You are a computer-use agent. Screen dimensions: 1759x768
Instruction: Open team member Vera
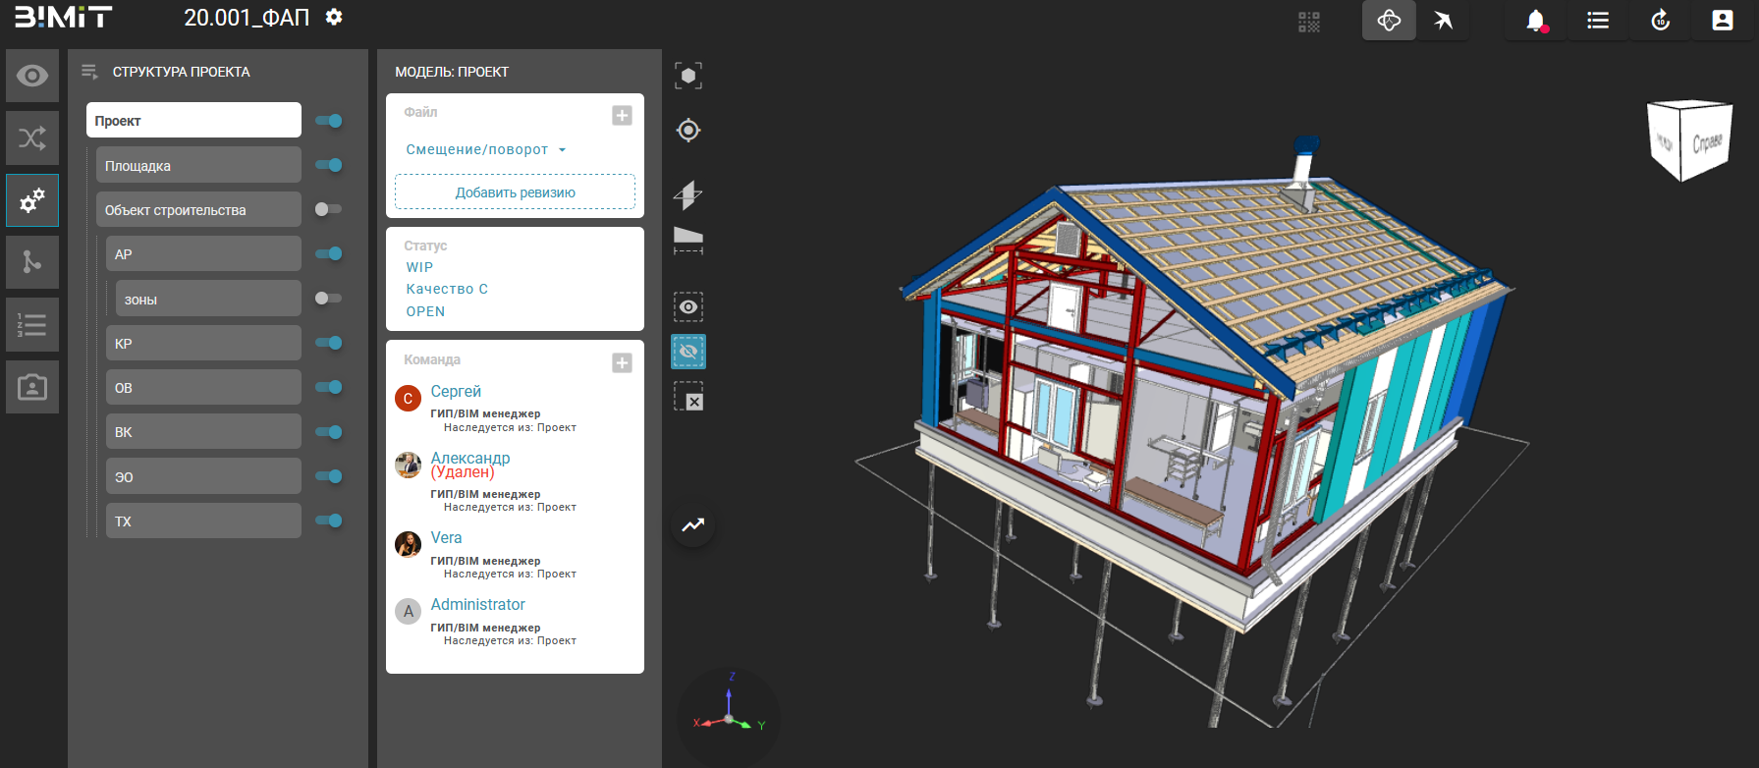pos(446,537)
